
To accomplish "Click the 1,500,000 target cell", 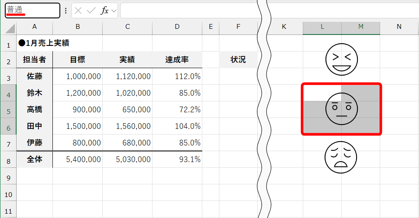I will coord(77,126).
